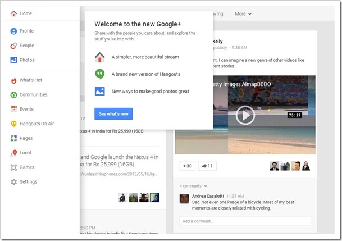The image size is (342, 241).
Task: Open the Local map pin icon
Action: 13,153
